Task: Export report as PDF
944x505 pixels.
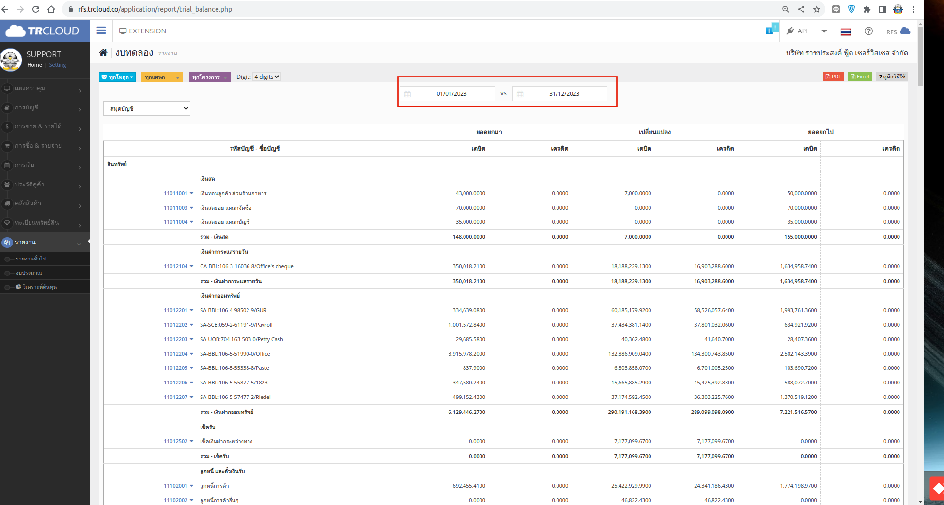Action: 833,77
